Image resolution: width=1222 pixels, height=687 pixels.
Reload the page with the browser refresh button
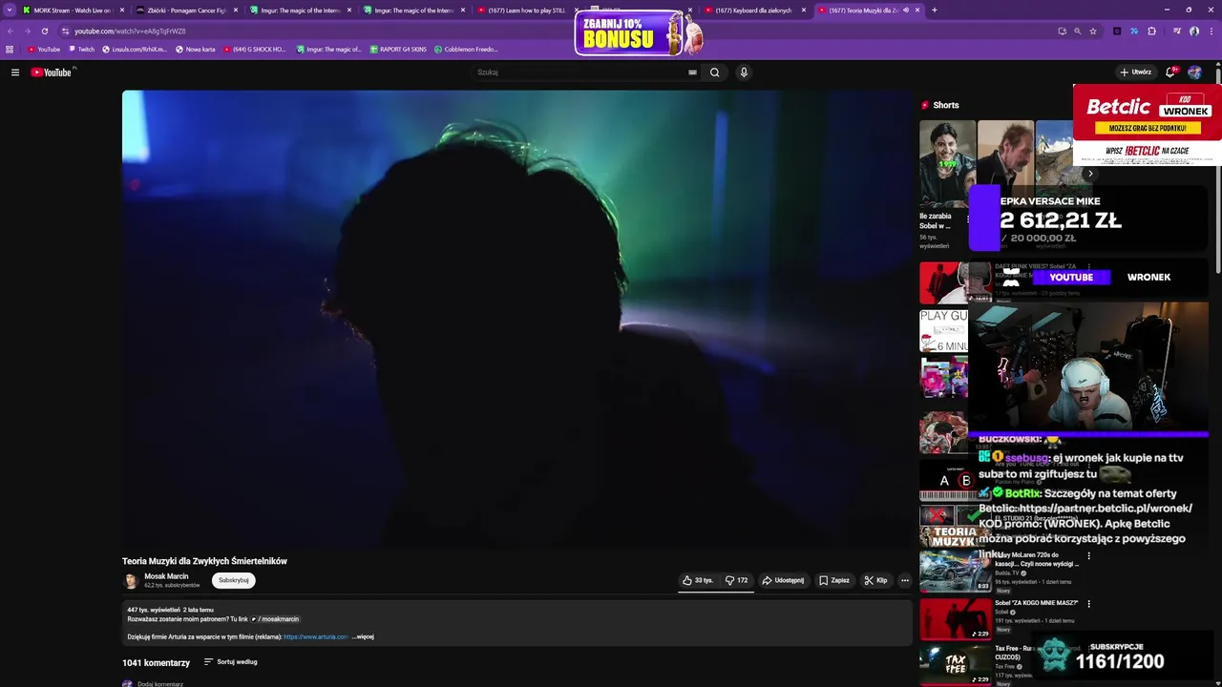tap(44, 31)
